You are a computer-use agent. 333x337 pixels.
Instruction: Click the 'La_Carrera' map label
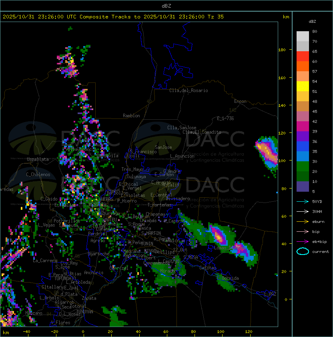pos(45,261)
